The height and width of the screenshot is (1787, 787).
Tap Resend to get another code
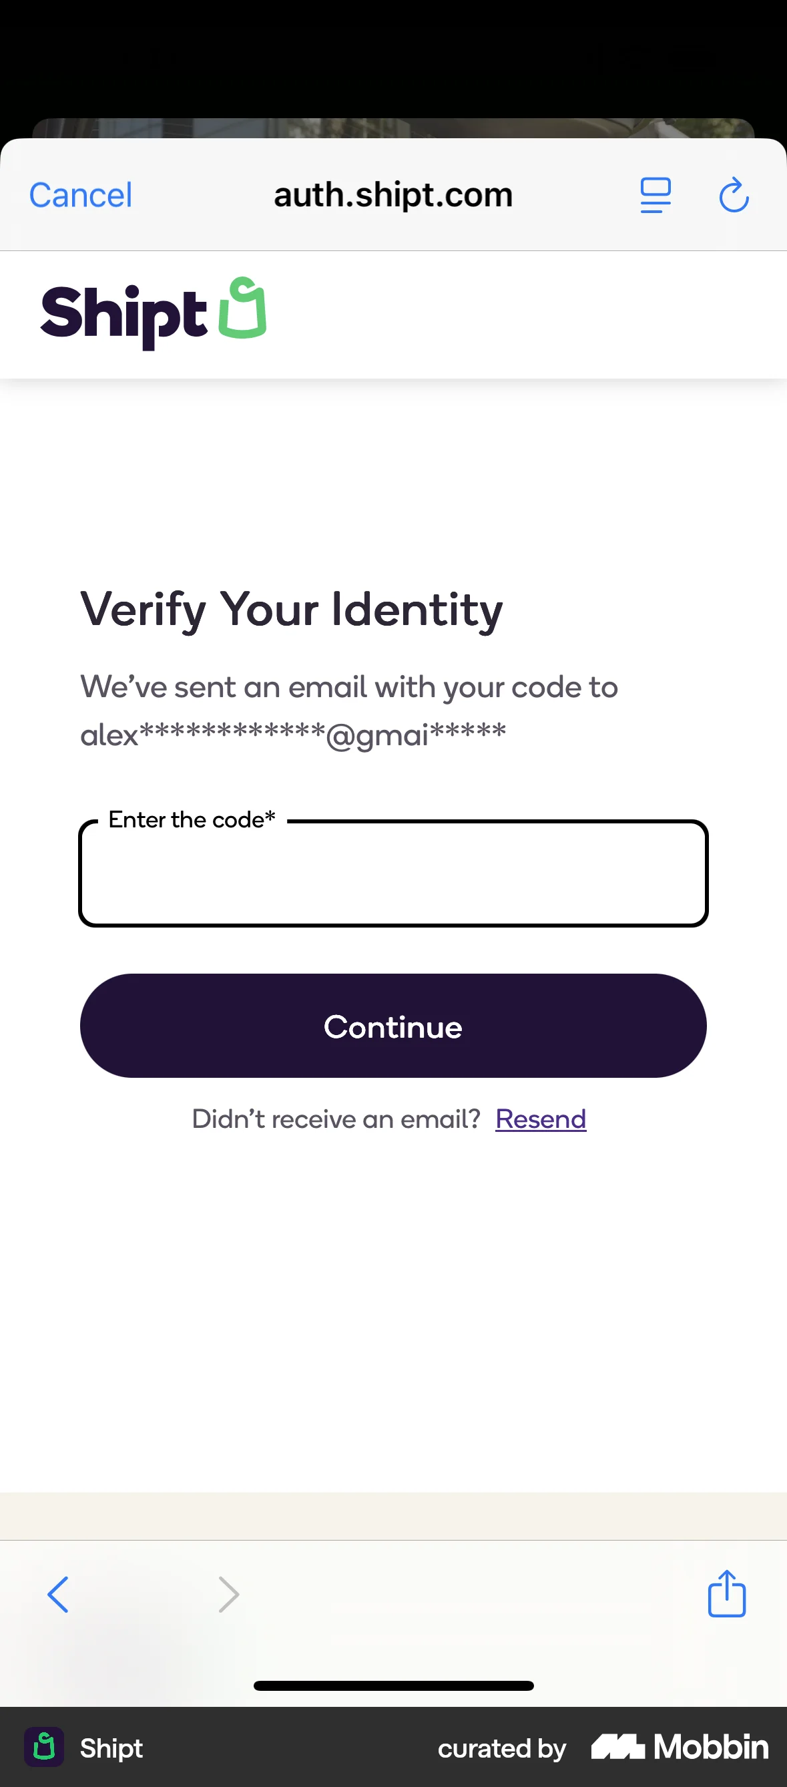(540, 1119)
